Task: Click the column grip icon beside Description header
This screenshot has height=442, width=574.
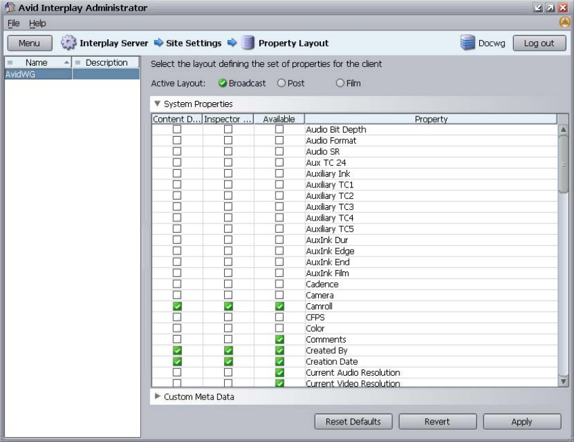Action: 78,63
